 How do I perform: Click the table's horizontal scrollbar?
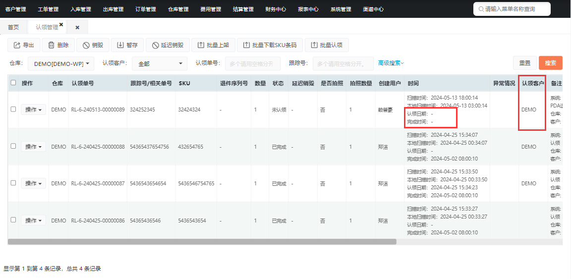coord(202,241)
